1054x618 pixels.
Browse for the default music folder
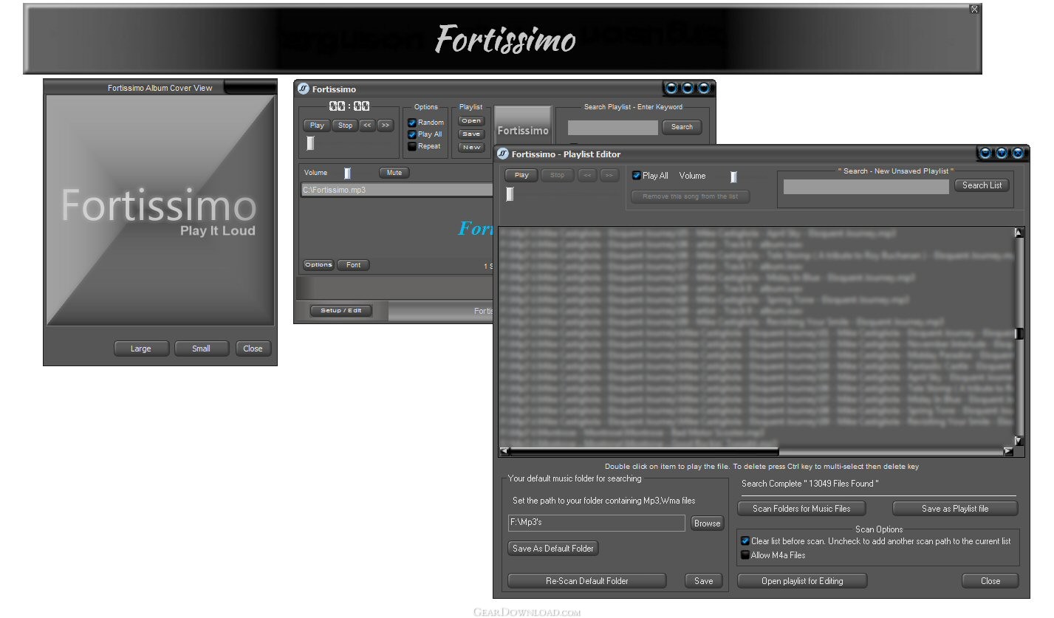point(707,523)
